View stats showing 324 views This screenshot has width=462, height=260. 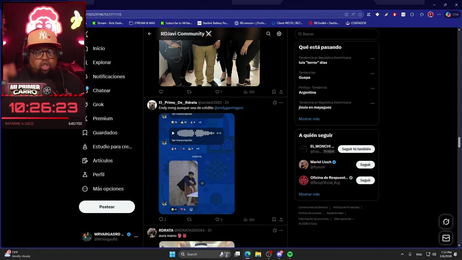(x=249, y=219)
